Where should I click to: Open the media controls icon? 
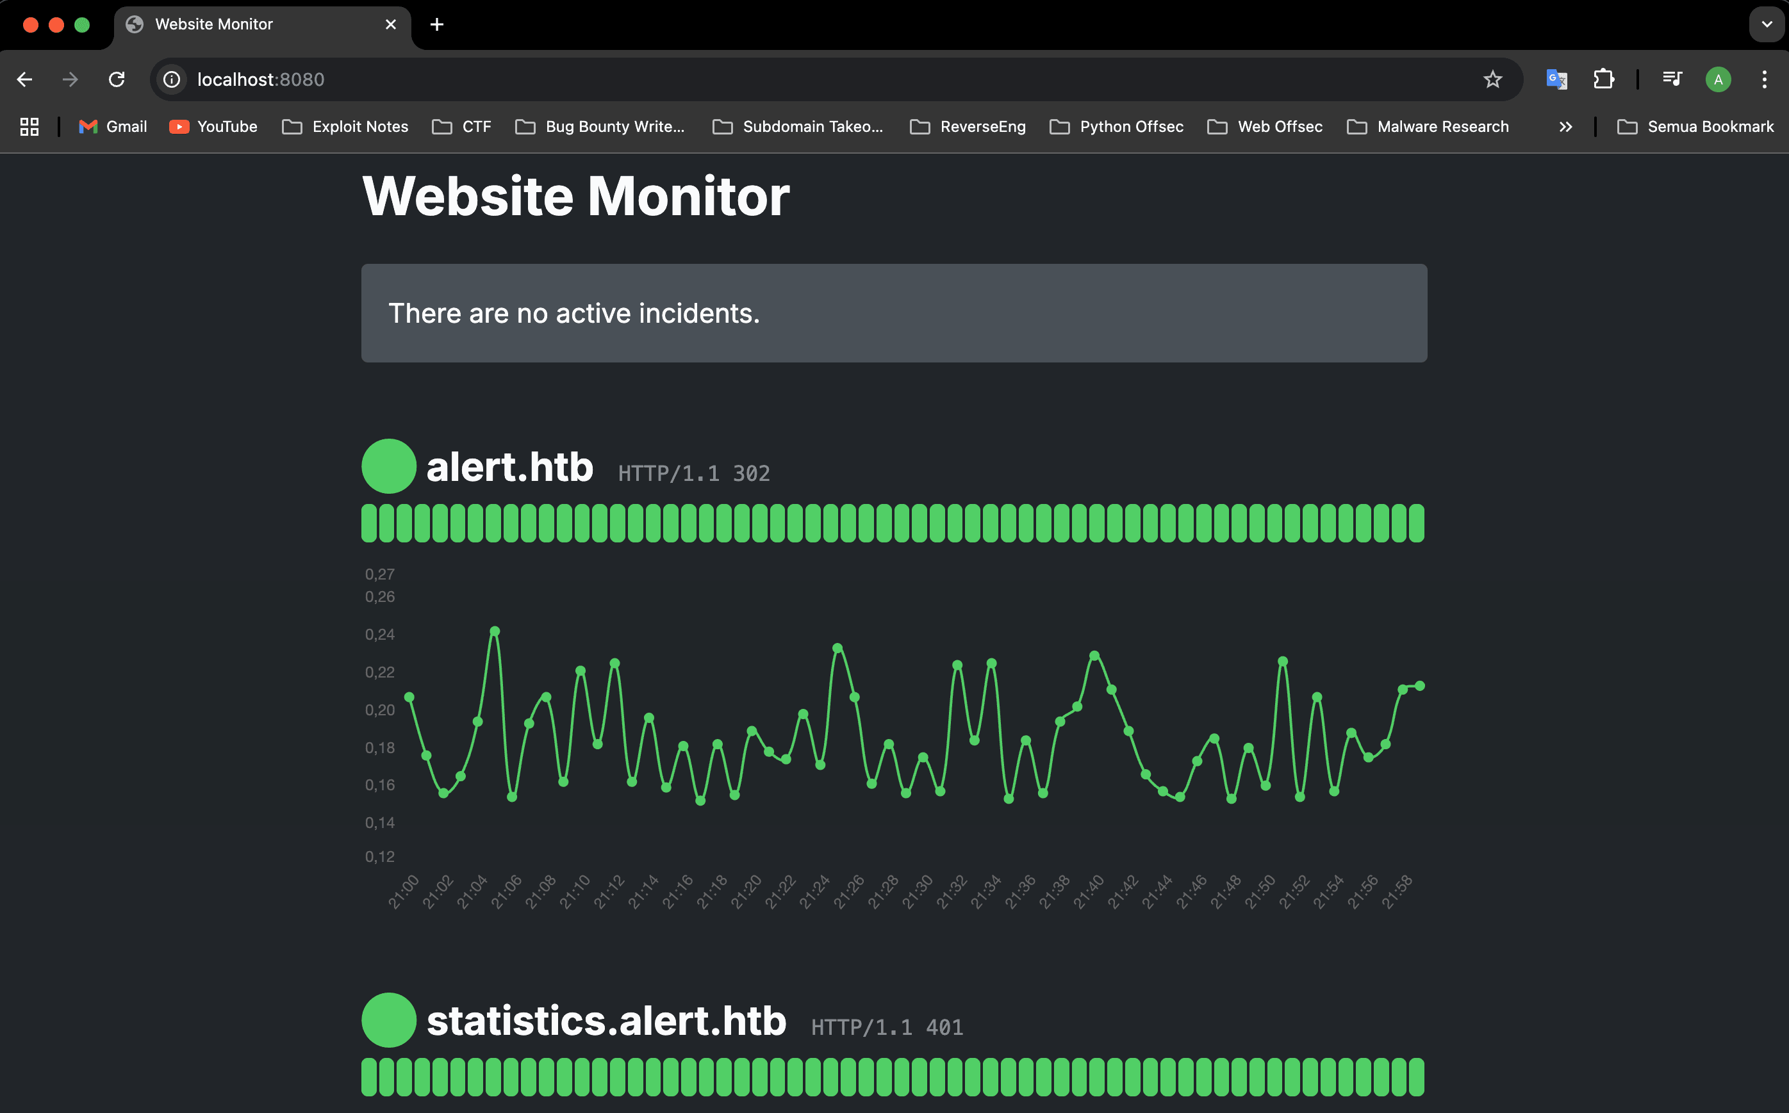click(x=1672, y=79)
